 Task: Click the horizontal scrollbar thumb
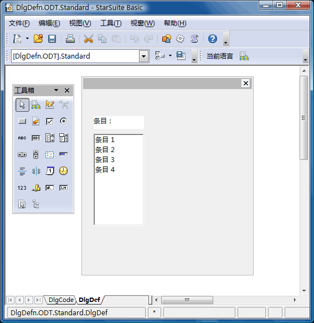tap(187, 300)
